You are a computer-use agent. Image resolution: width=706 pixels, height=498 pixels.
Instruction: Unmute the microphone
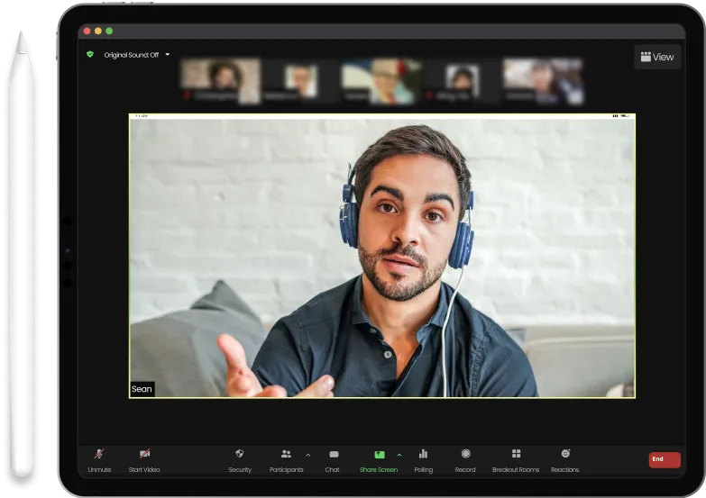pyautogui.click(x=99, y=455)
